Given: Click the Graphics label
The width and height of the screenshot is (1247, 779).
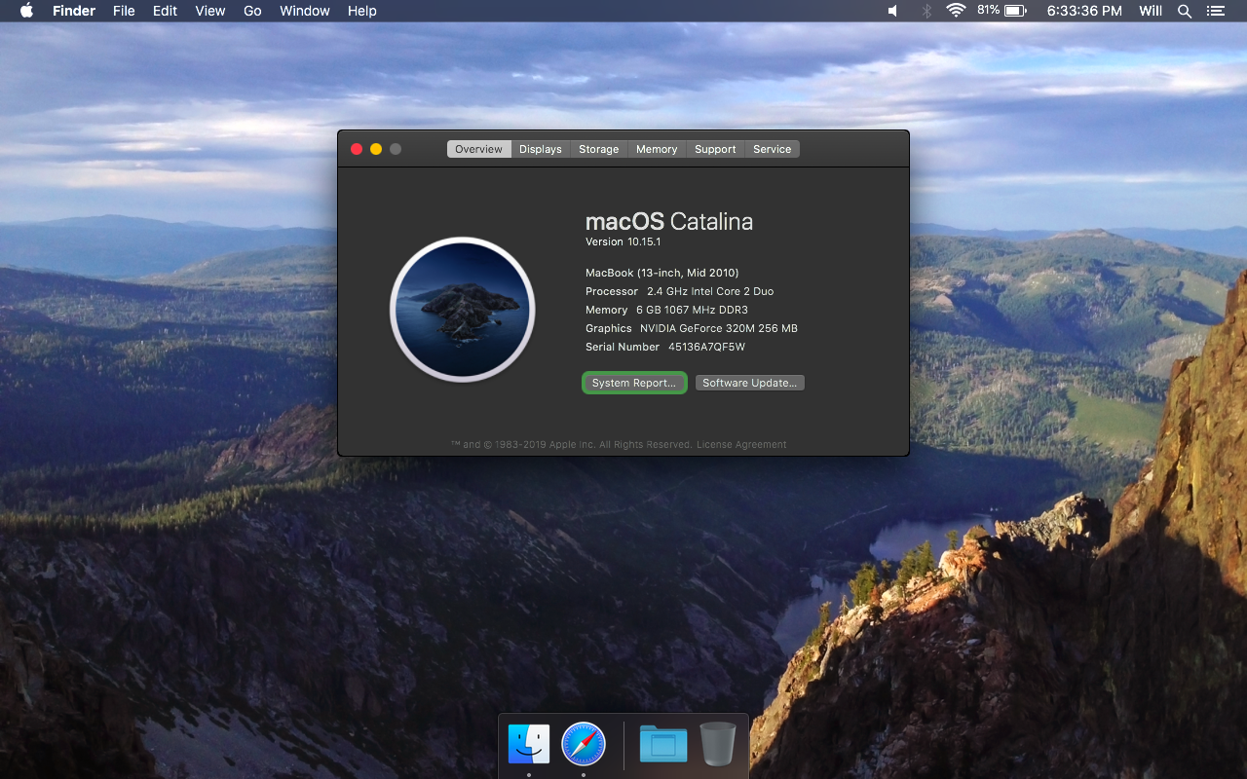Looking at the screenshot, I should click(609, 328).
